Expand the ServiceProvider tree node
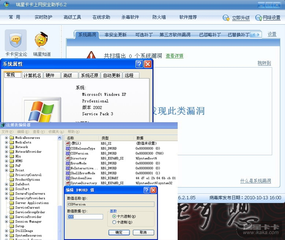 point(6,217)
